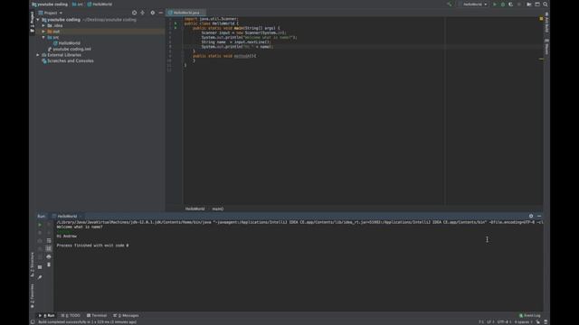The image size is (579, 325).
Task: Open the Project Structure dialog icon
Action: 529,5
